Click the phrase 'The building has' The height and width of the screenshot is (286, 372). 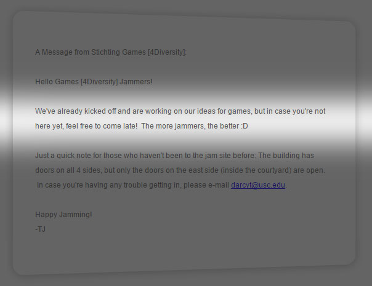coord(286,156)
